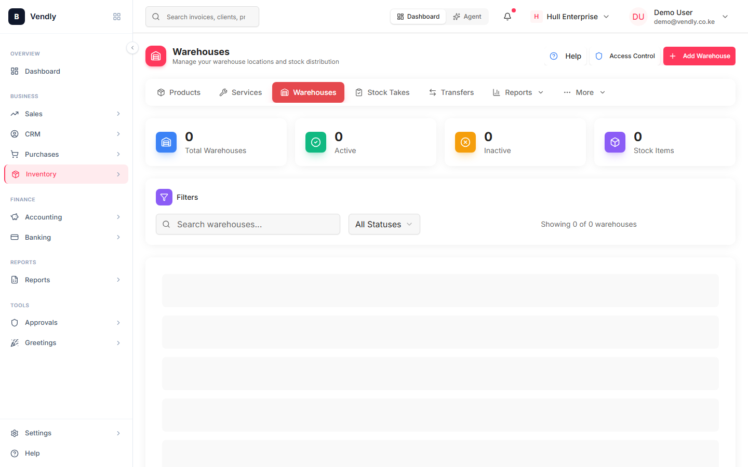748x467 pixels.
Task: Click the red Warehouses header icon
Action: [x=156, y=56]
